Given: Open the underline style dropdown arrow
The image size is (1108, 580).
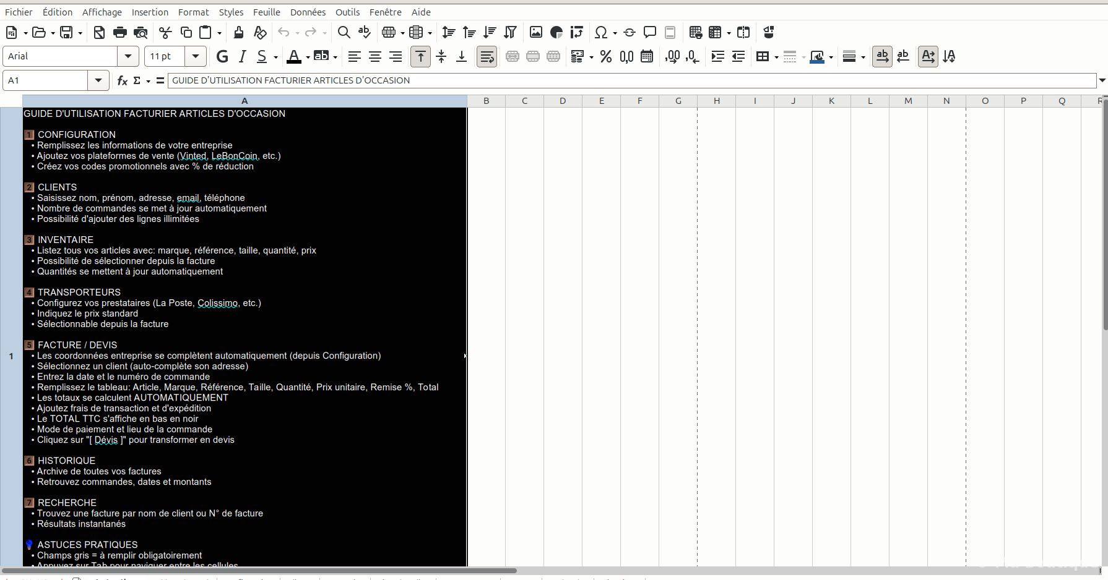Looking at the screenshot, I should (x=275, y=57).
